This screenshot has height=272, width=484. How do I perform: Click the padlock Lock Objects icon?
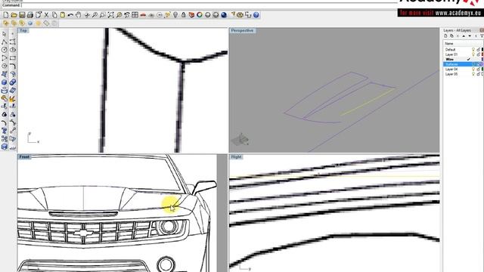pyautogui.click(x=183, y=15)
